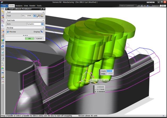Click the process studio list sidebar icon
This screenshot has height=118, width=167.
pyautogui.click(x=3, y=63)
